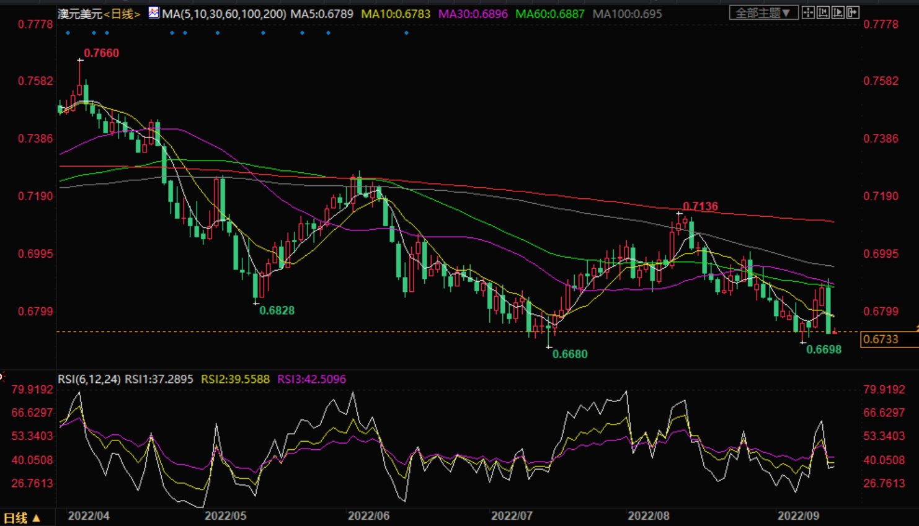Click the rewind-to-start chart icon
919x526 pixels.
coord(823,13)
